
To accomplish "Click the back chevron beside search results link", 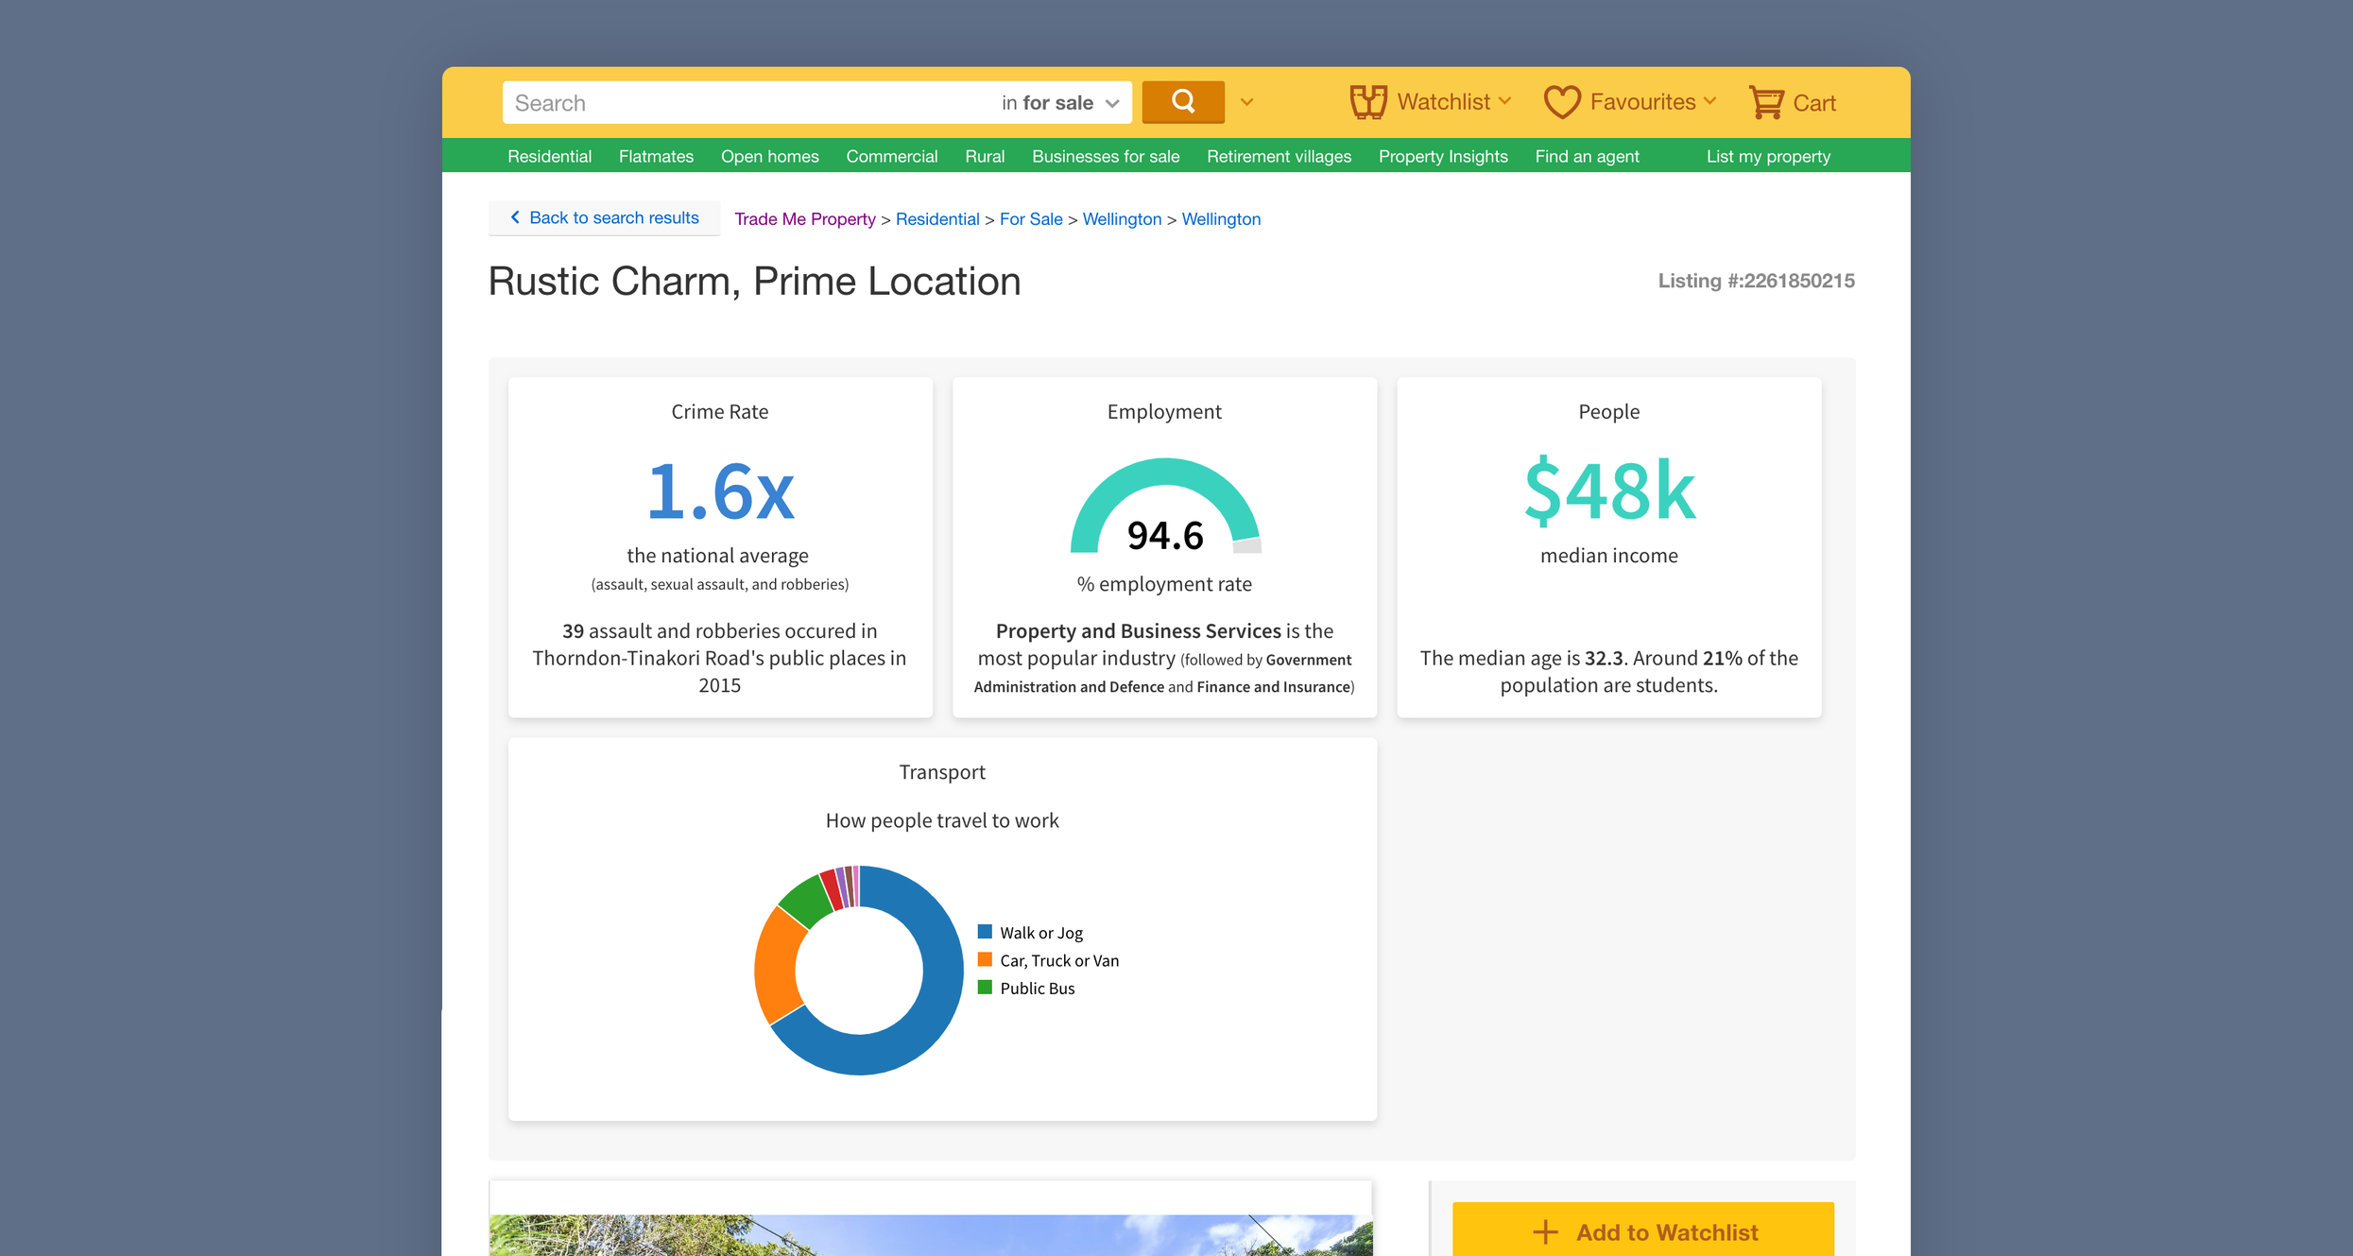I will tap(515, 217).
